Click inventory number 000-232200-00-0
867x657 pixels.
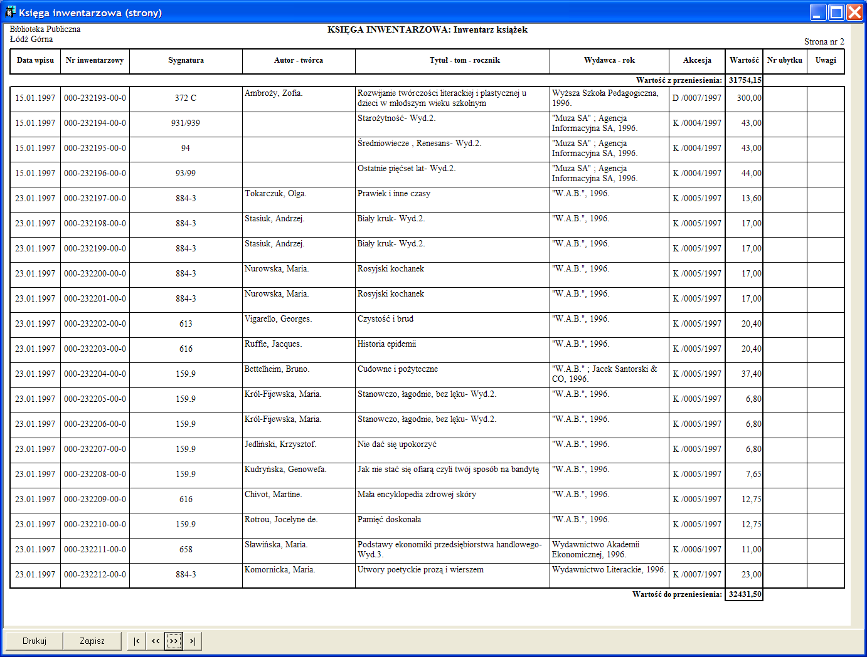[x=95, y=274]
